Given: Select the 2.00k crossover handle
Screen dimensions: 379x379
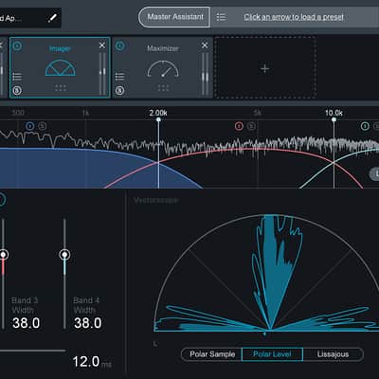Looking at the screenshot, I should [158, 119].
